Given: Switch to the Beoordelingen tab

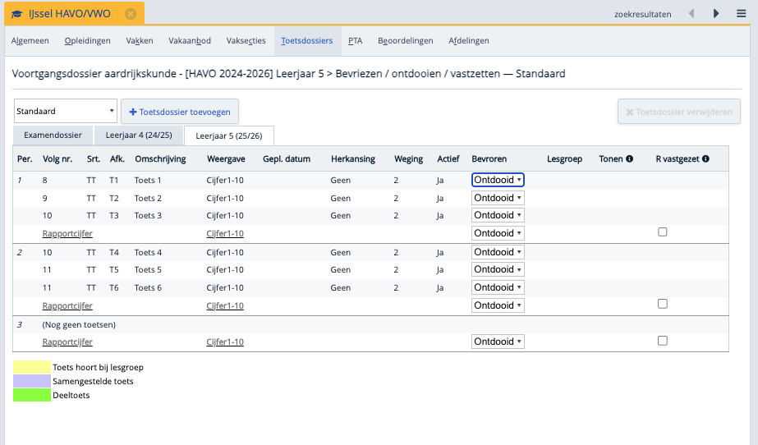Looking at the screenshot, I should pos(405,40).
